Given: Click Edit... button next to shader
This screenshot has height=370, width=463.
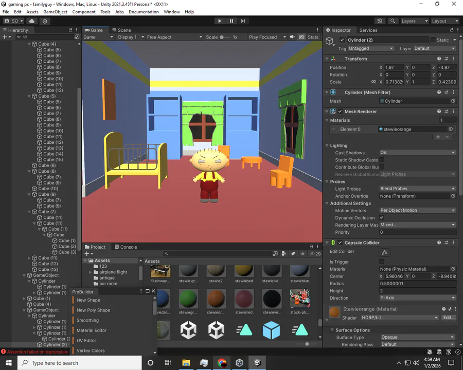Looking at the screenshot, I should tap(448, 318).
